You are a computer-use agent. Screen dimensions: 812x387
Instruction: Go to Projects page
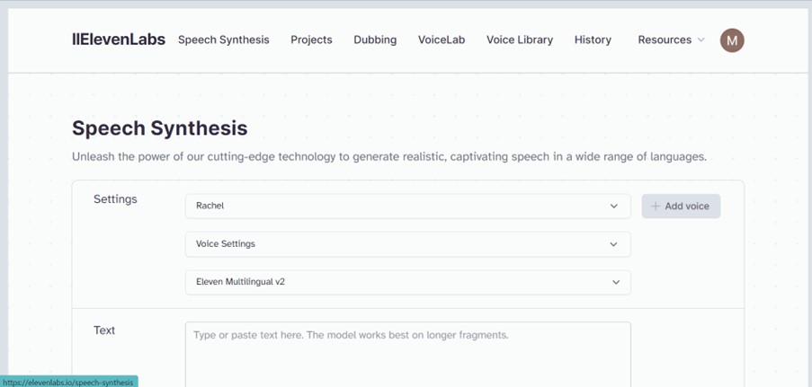pos(311,40)
